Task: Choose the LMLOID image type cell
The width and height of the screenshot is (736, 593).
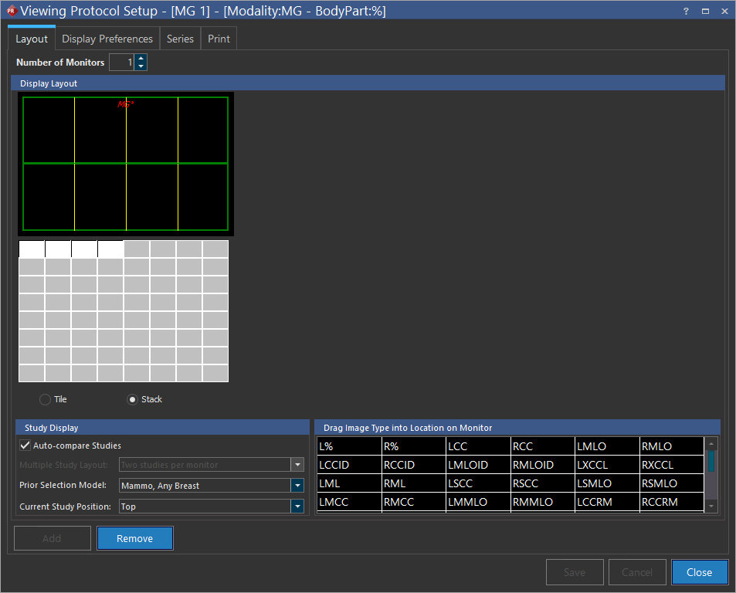Action: pyautogui.click(x=477, y=465)
